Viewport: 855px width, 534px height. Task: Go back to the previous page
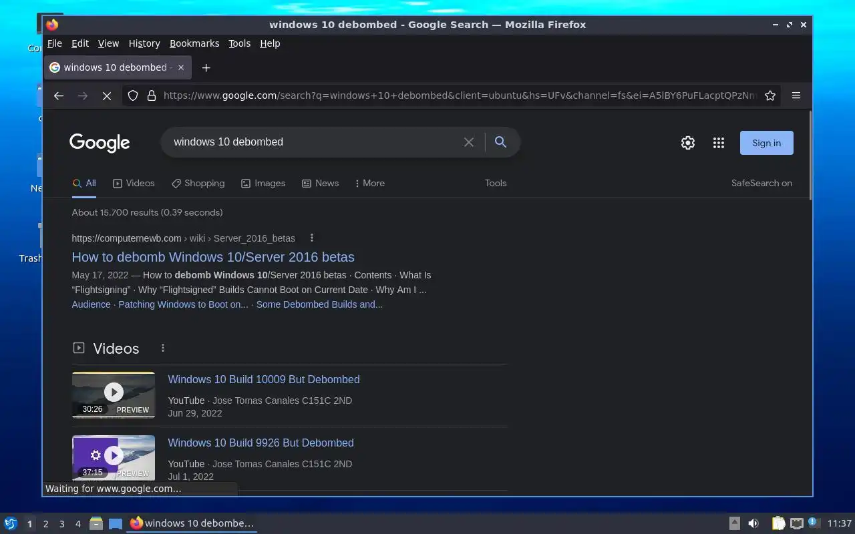coord(59,95)
